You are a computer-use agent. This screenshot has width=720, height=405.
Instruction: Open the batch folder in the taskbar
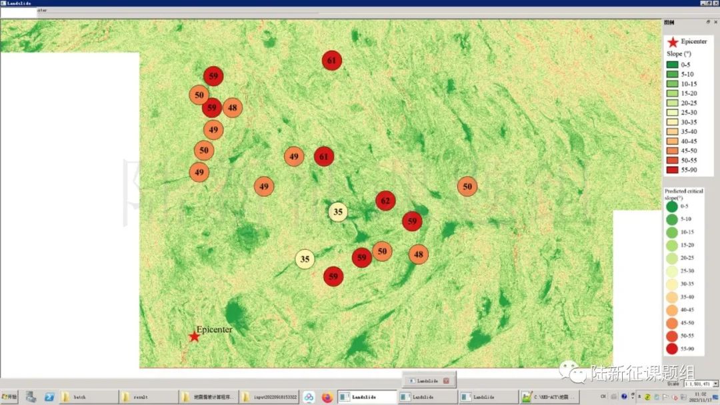[x=88, y=397]
